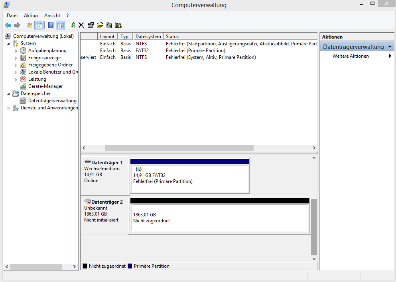Click the open-folder toolbar icon
Viewport: 396px width, 282px height.
(x=100, y=25)
